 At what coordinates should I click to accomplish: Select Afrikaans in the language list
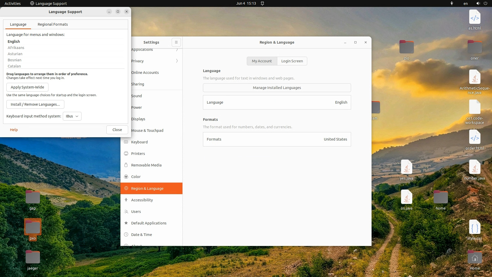[16, 48]
